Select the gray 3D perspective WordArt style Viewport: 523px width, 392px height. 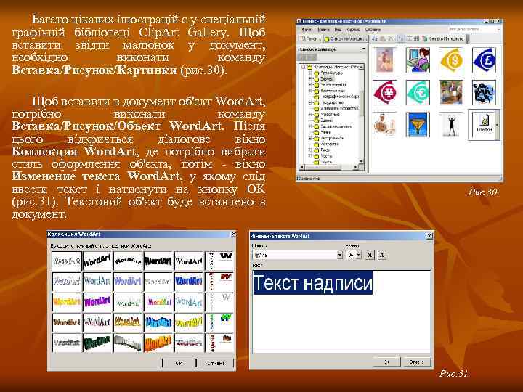[128, 343]
